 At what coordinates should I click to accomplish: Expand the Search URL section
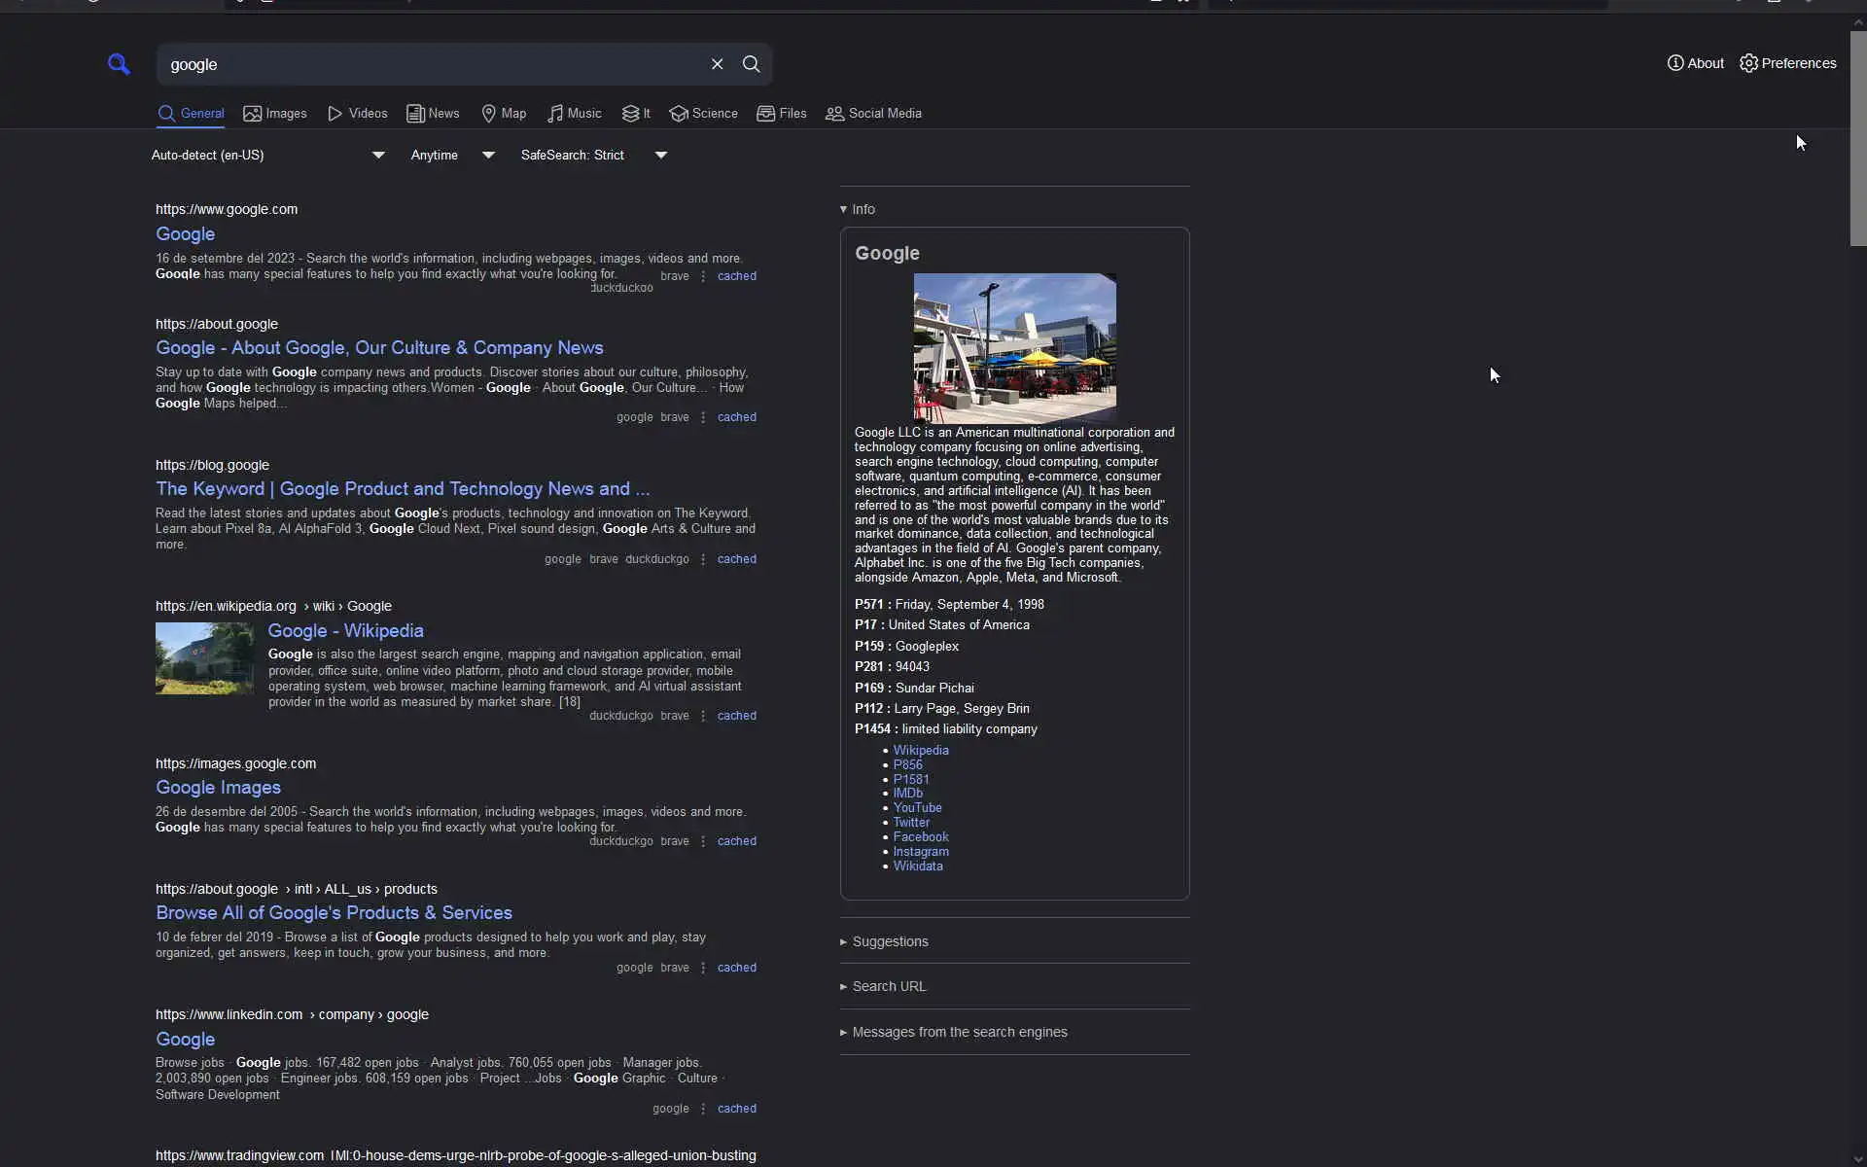888,986
